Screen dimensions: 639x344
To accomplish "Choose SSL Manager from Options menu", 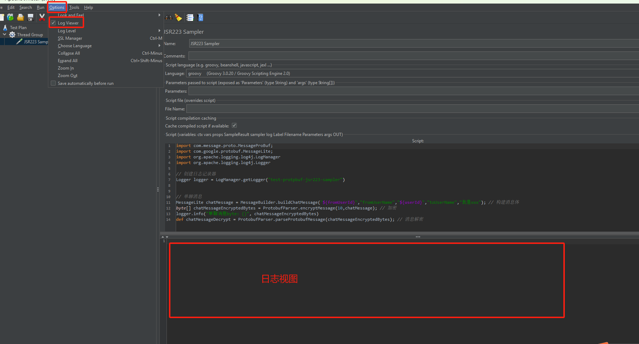I will pos(106,38).
